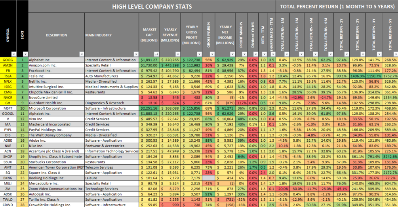
Task: Select the TOTAL PERCENT RETURN header cell
Action: coord(337,7)
